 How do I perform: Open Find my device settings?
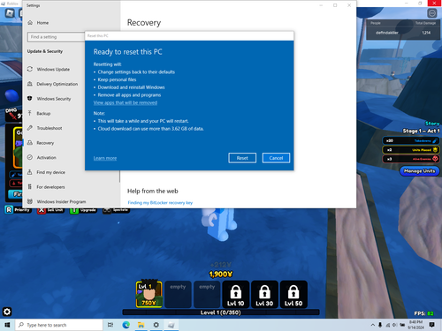pos(50,172)
